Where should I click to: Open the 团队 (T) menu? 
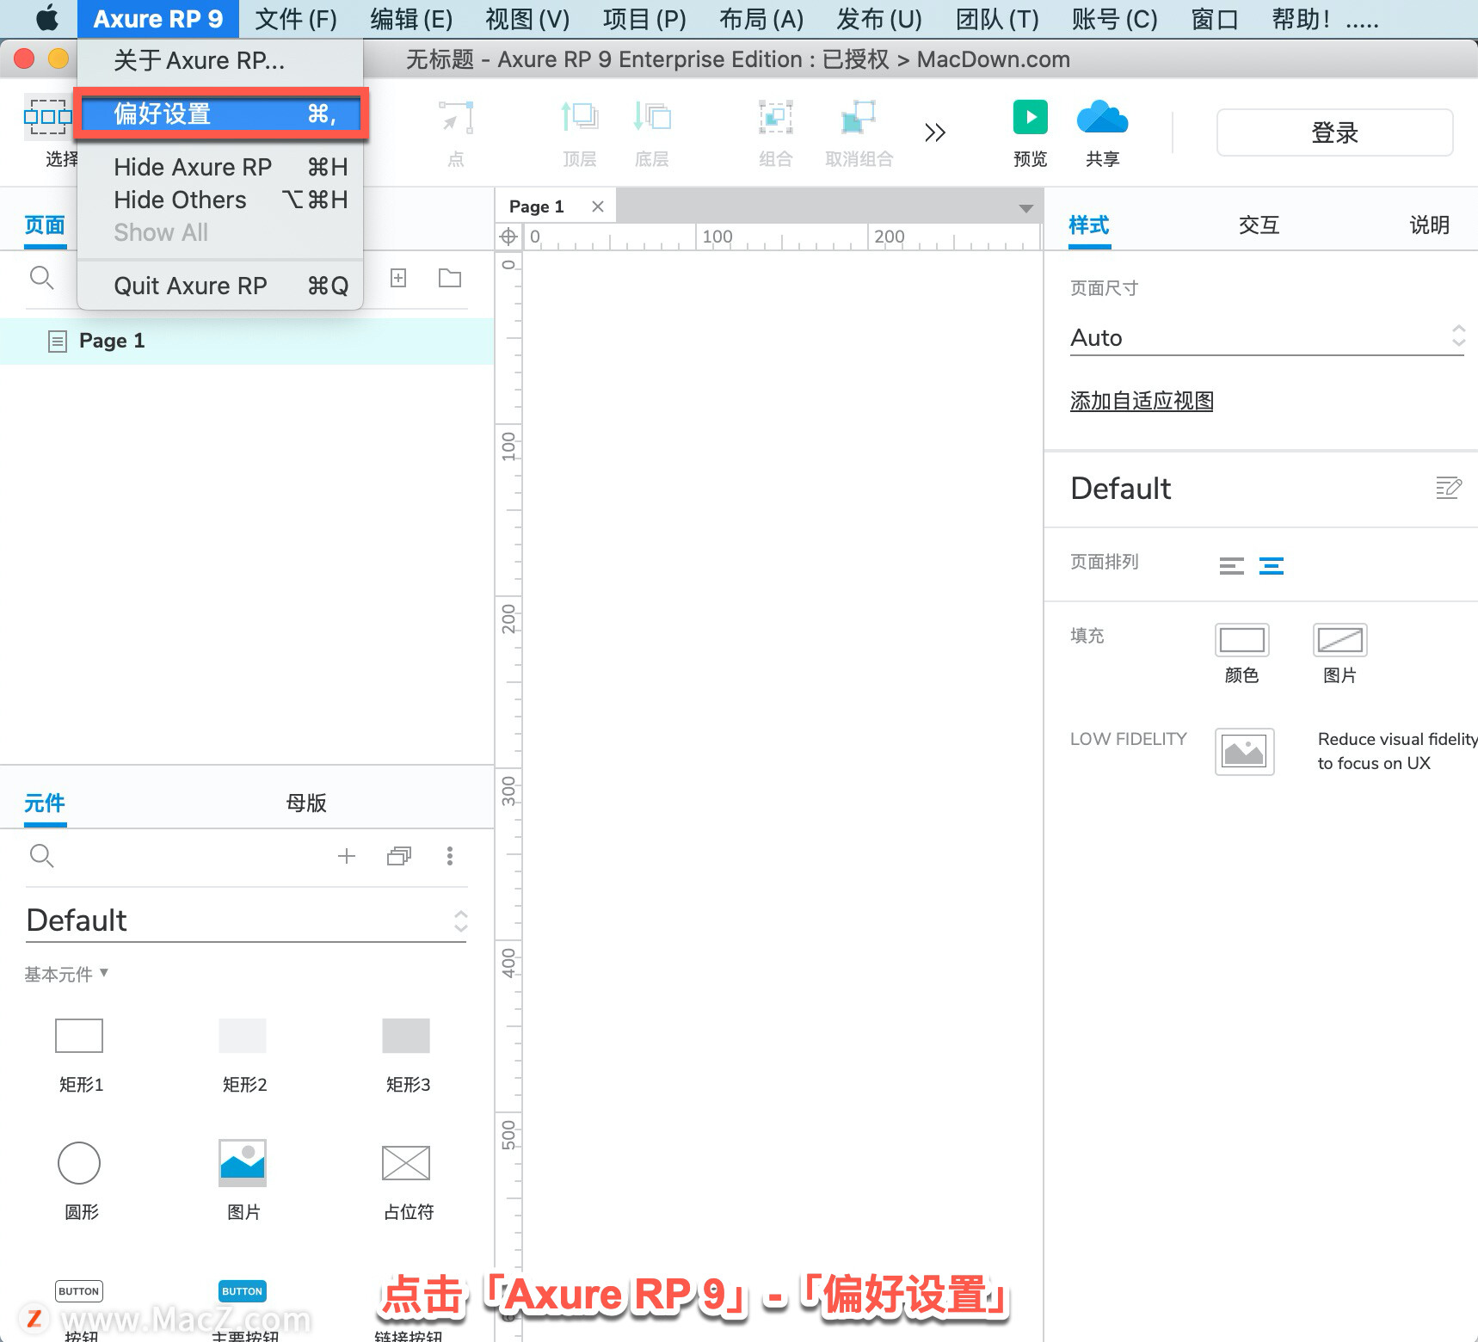point(997,19)
